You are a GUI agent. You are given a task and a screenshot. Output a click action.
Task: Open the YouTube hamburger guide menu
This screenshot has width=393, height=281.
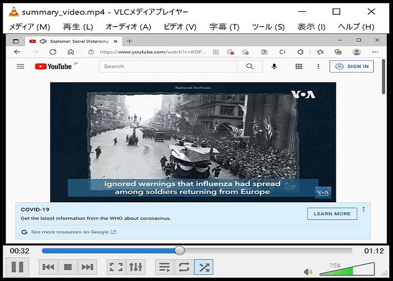(x=21, y=66)
